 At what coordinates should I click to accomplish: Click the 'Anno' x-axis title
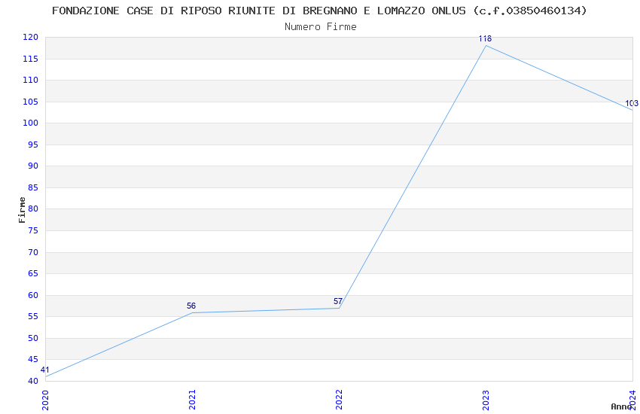click(621, 406)
